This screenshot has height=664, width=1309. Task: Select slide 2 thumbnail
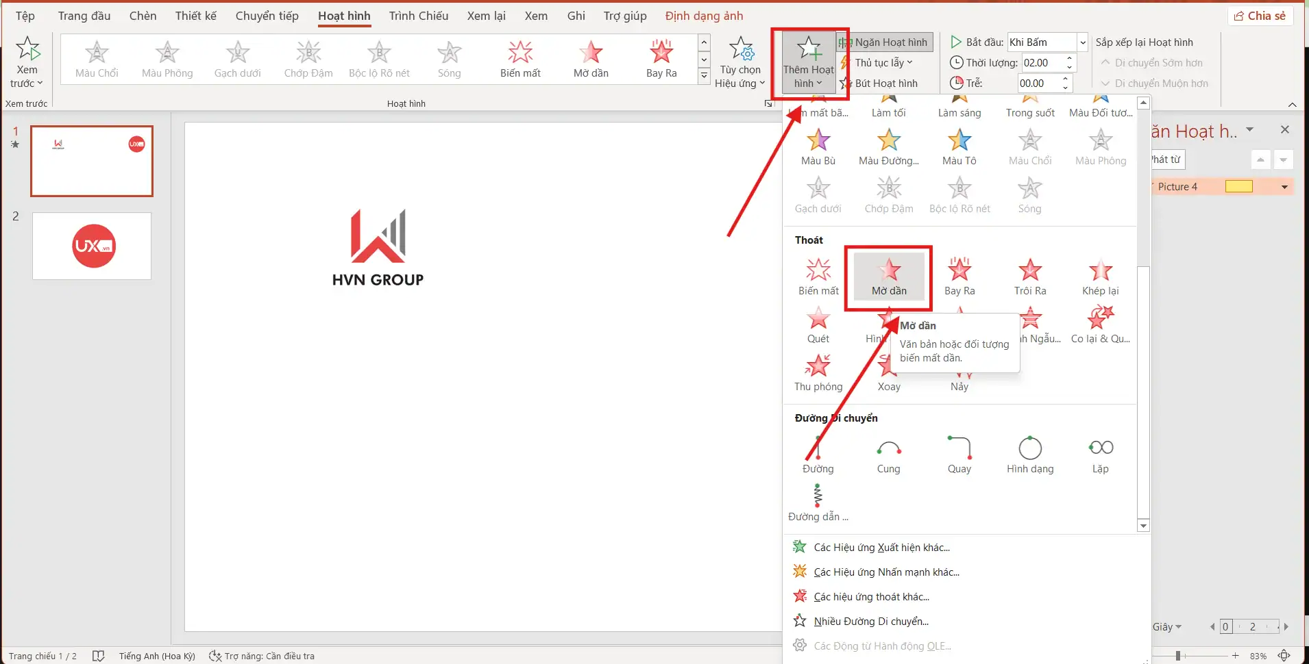91,246
